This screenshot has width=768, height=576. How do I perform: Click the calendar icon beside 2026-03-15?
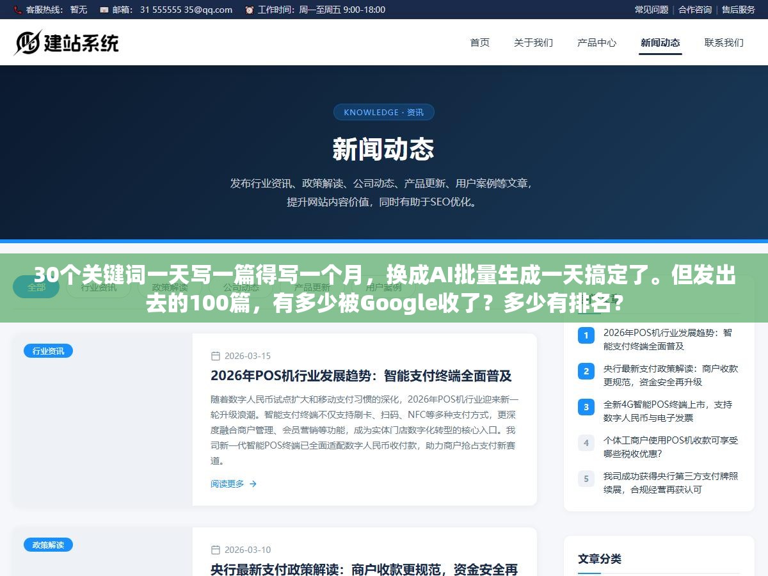[x=216, y=356]
